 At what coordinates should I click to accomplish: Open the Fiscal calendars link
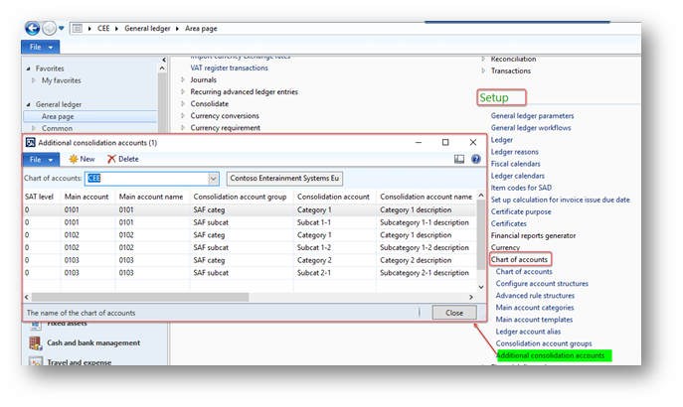(x=515, y=164)
